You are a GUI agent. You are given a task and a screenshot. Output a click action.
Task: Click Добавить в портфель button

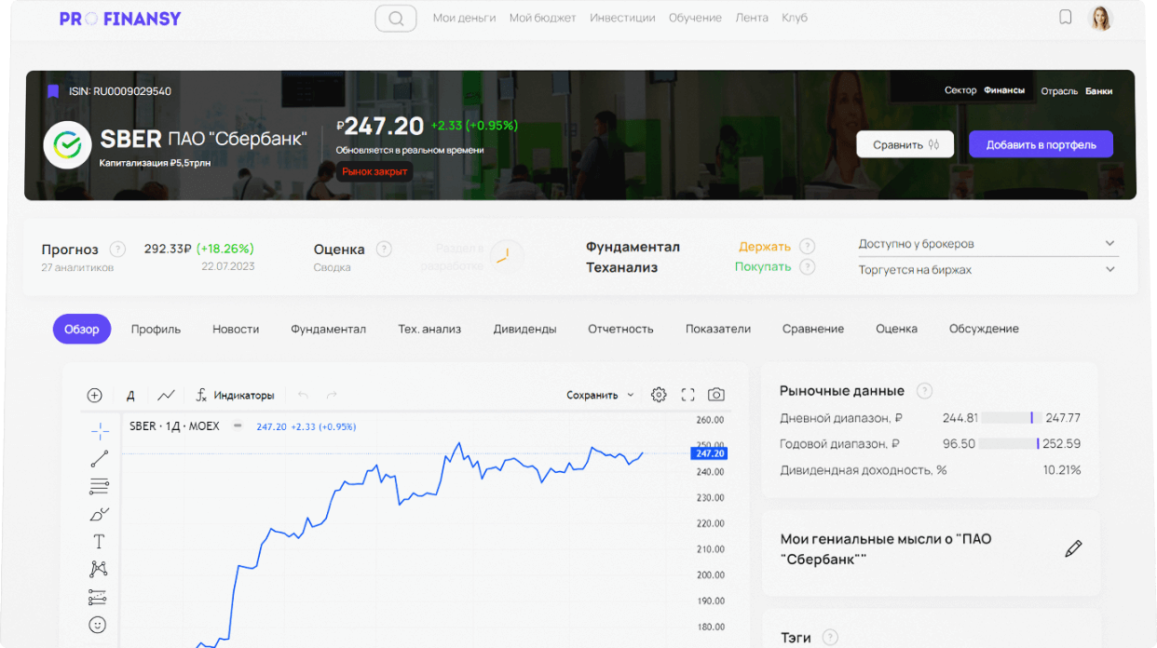point(1041,144)
